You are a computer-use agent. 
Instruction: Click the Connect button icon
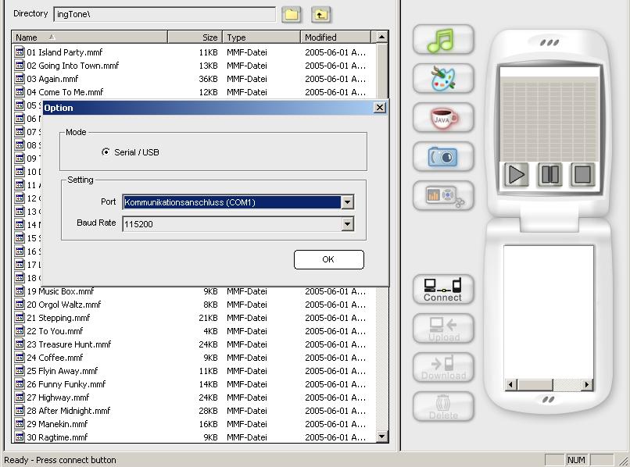443,289
